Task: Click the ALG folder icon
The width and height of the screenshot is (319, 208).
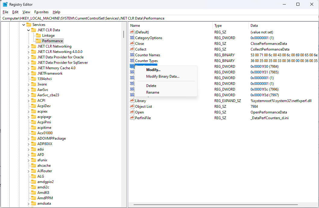Action: [33, 176]
